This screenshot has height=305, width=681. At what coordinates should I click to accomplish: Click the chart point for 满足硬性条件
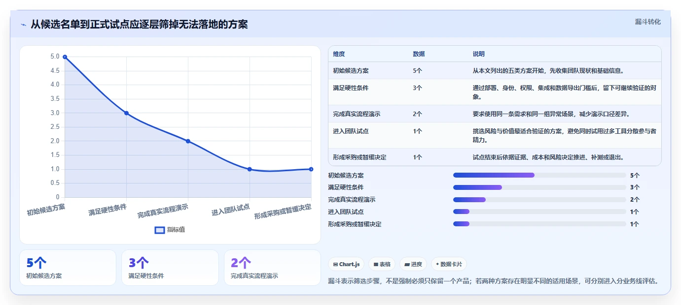coord(126,113)
